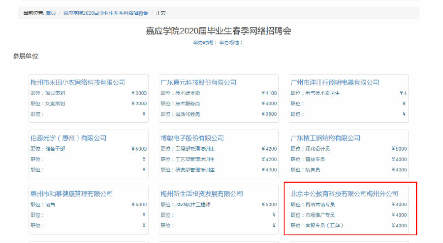Select 广州市洋江行照明电器有限公司 company title
The image size is (443, 243).
335,82
